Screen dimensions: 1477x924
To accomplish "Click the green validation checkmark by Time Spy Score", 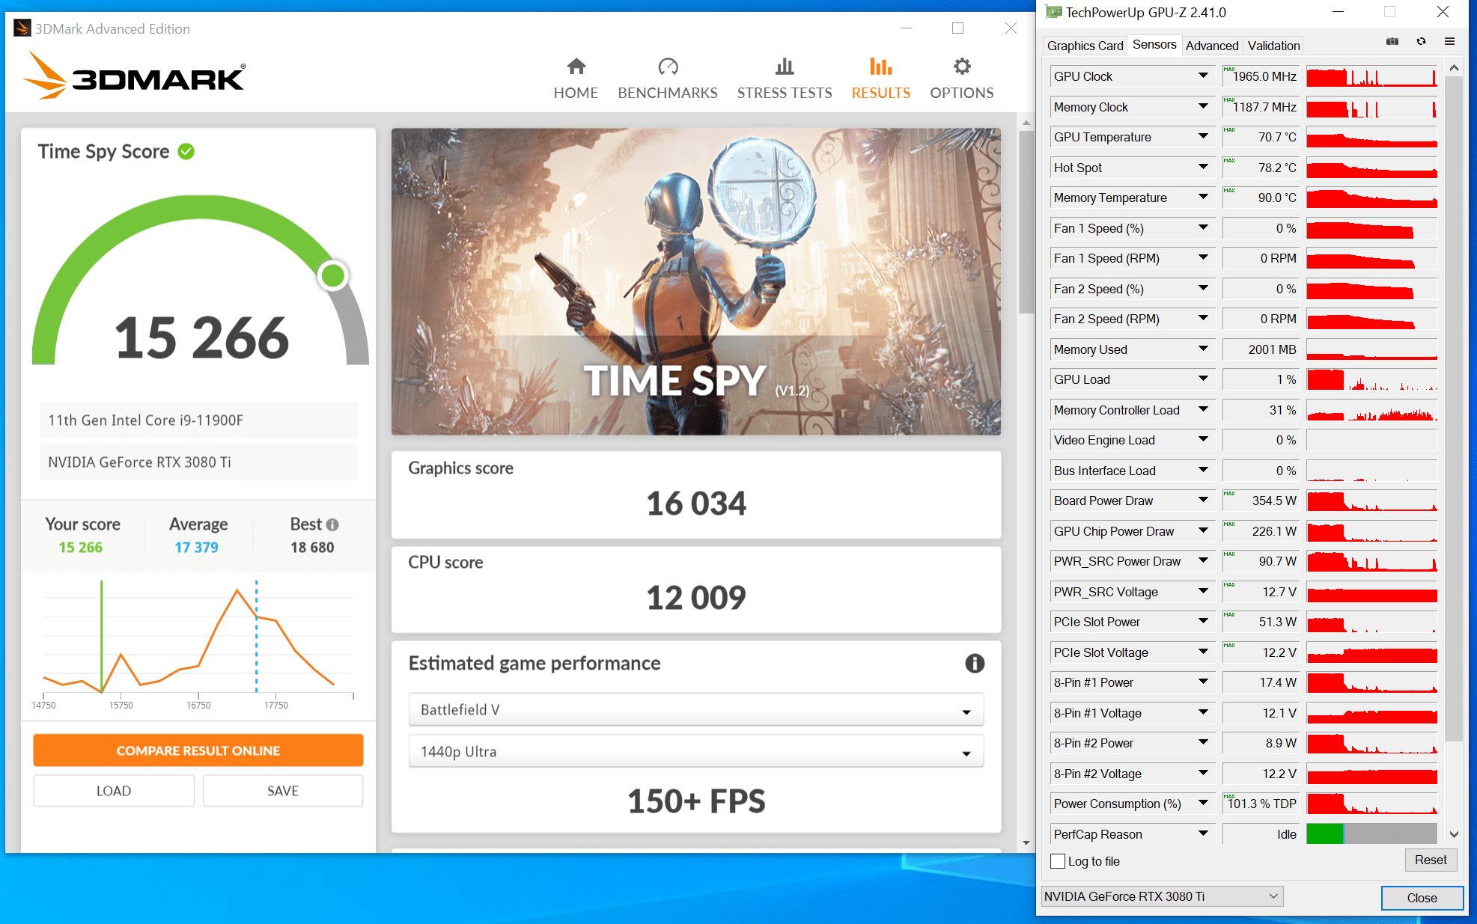I will (x=186, y=152).
